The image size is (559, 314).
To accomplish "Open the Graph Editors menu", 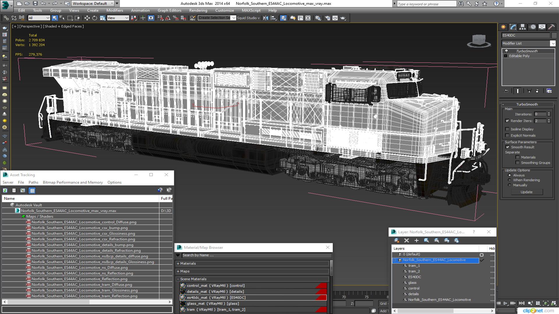I will [x=169, y=10].
